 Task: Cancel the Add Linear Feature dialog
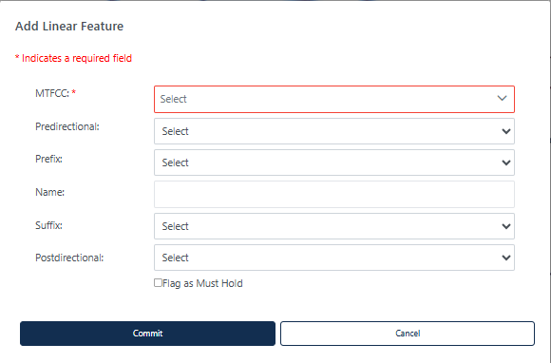click(408, 334)
